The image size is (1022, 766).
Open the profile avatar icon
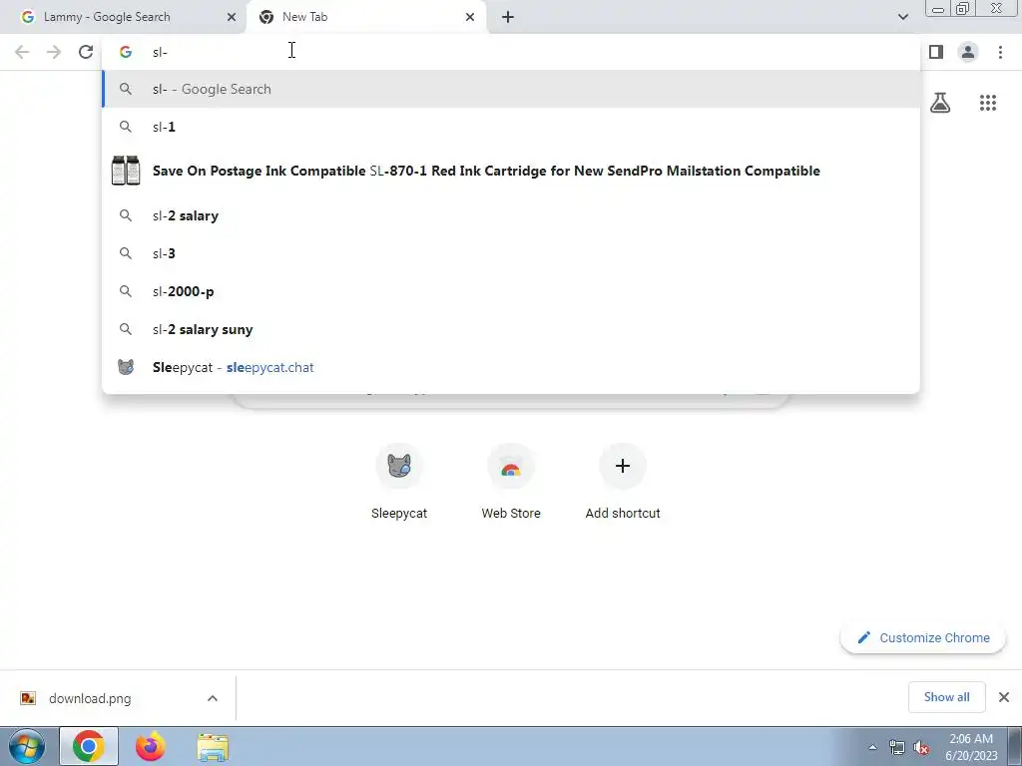click(x=968, y=52)
